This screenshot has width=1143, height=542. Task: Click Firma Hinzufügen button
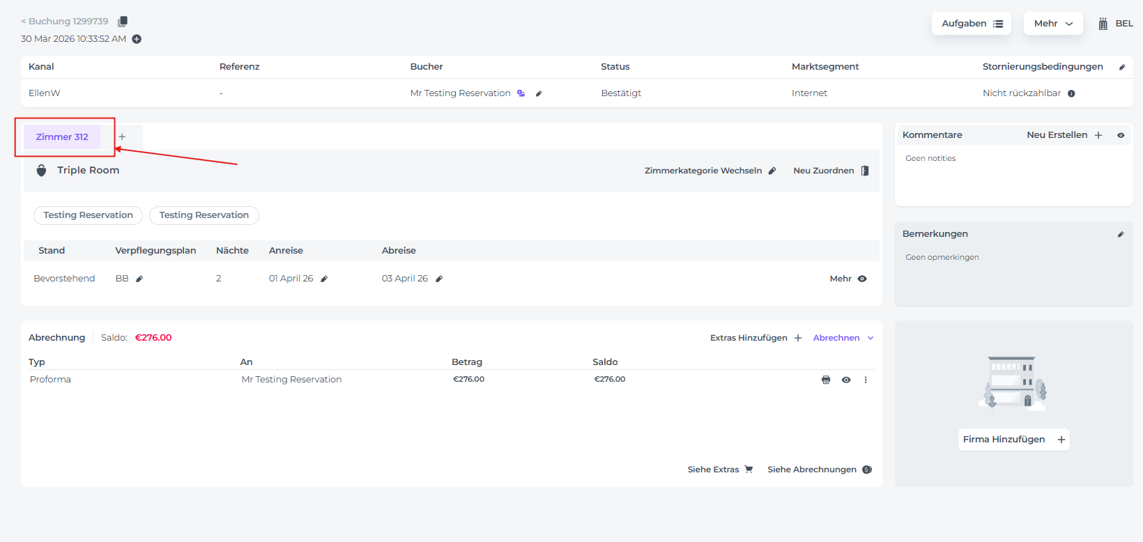[x=1013, y=440]
